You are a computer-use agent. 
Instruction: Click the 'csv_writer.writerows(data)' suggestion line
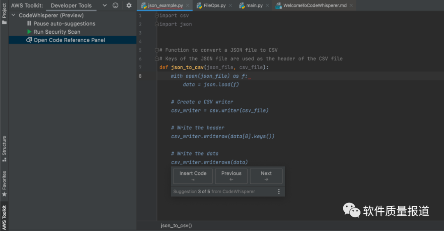tap(210, 162)
